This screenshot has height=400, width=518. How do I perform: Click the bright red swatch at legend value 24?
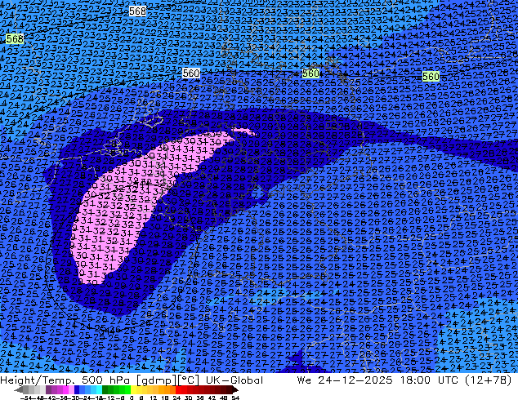tap(178, 389)
